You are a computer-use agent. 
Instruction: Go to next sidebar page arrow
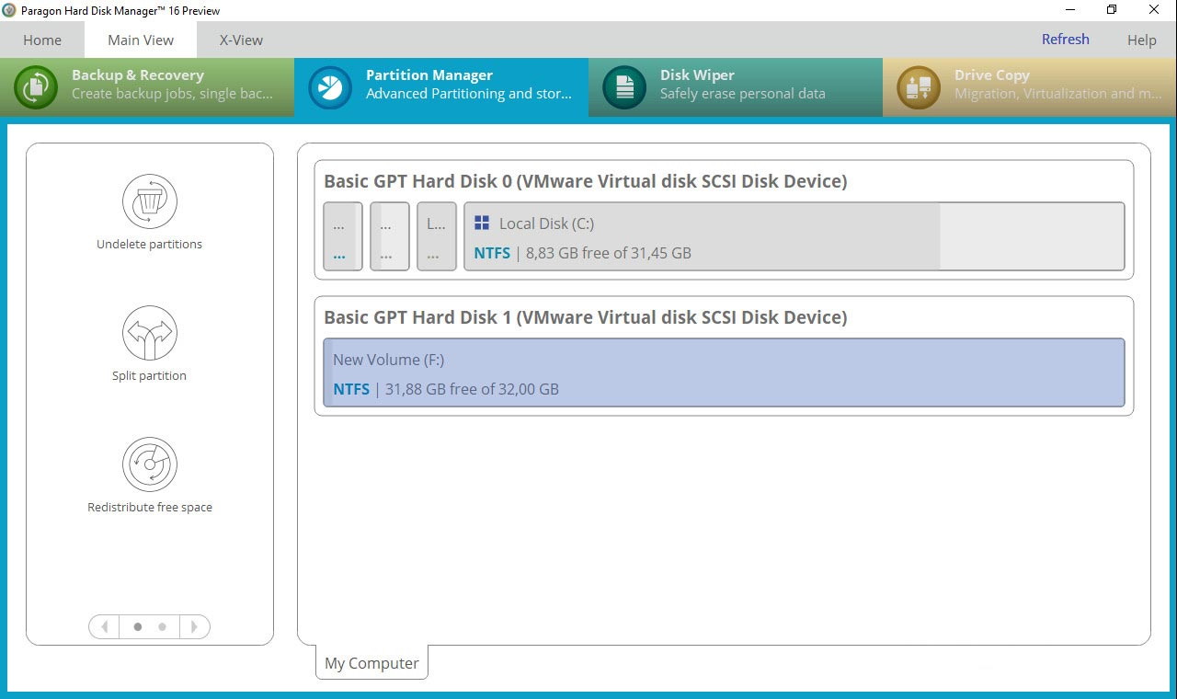coord(194,626)
